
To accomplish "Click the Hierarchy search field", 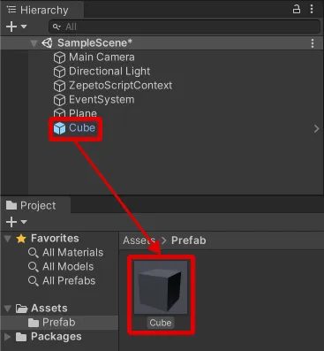I will [185, 27].
